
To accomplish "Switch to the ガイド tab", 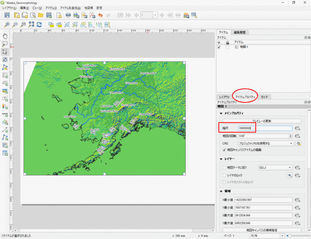I will click(x=264, y=97).
